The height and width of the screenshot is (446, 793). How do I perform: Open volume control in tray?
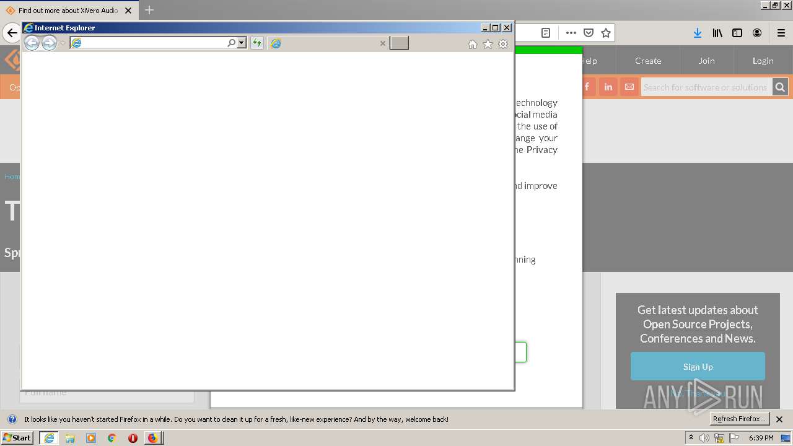[x=704, y=438]
